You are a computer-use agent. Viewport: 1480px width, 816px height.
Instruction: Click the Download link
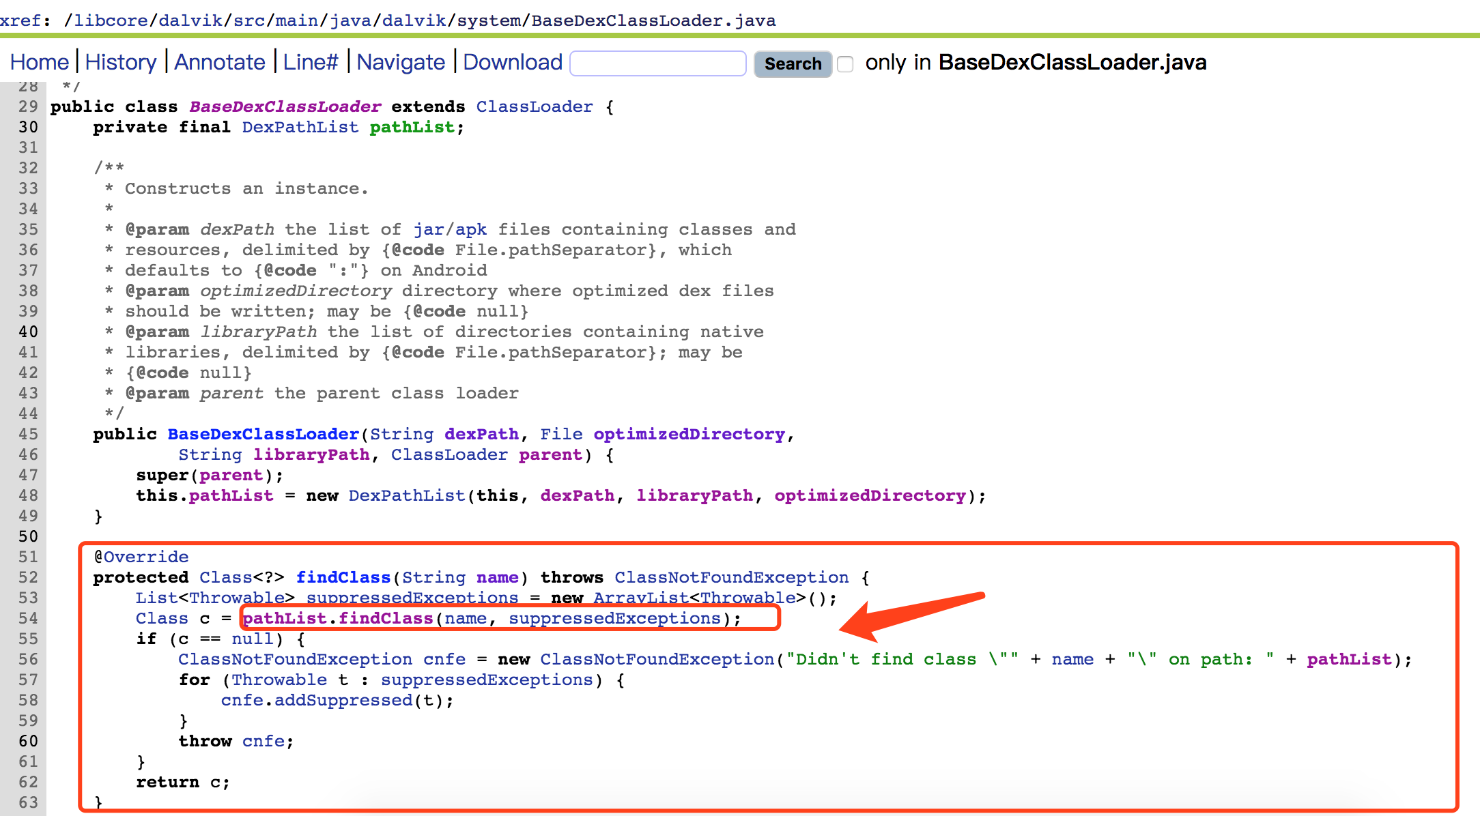(x=513, y=63)
